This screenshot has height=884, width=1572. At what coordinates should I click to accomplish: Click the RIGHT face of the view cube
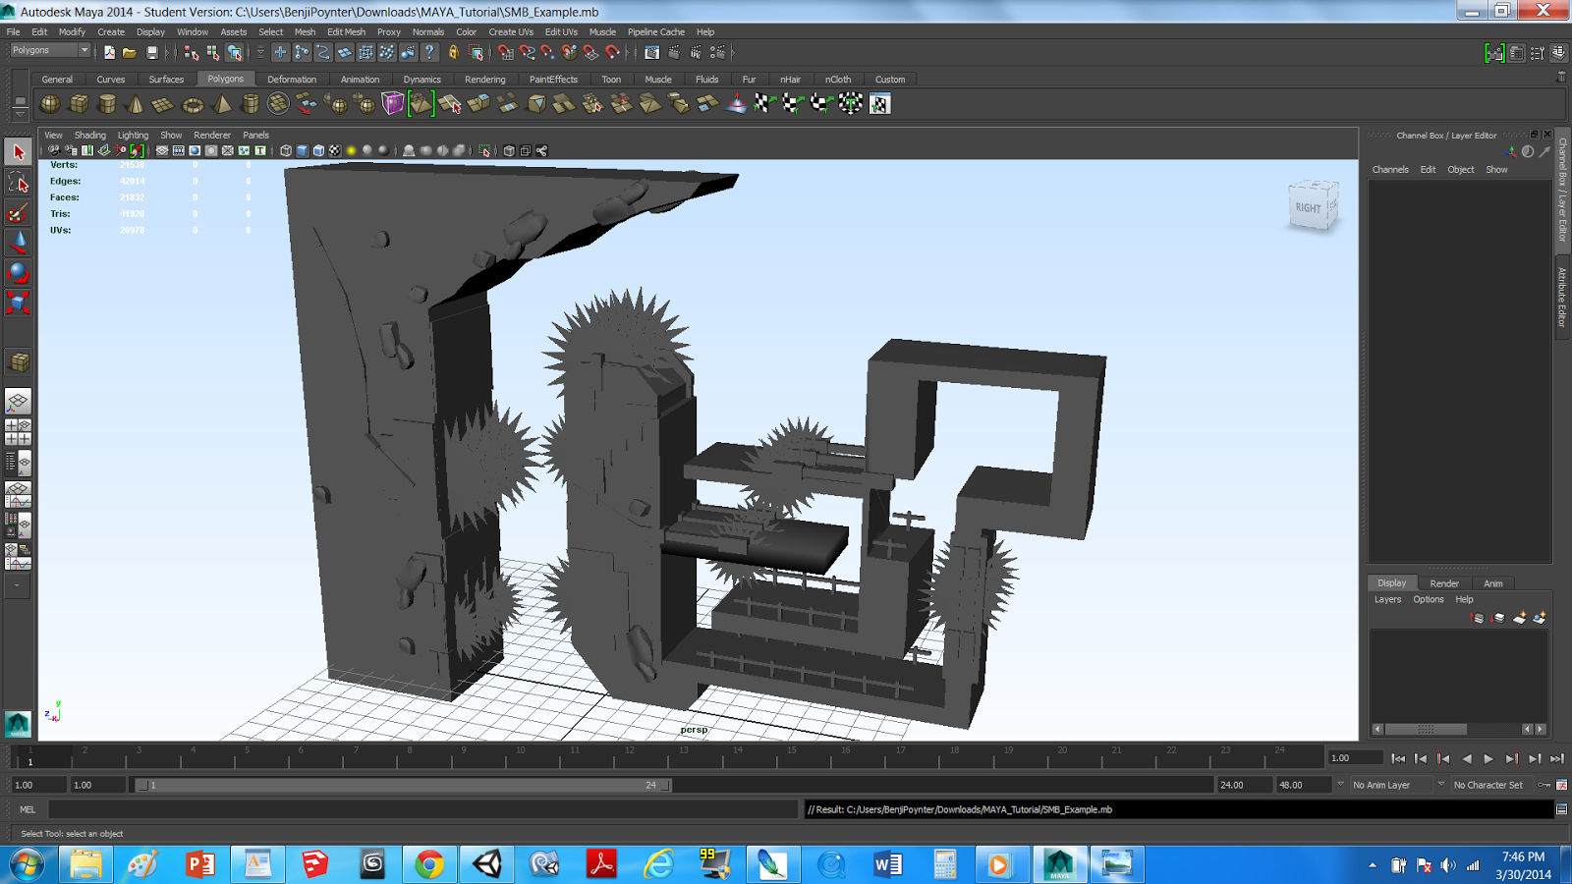click(x=1308, y=208)
